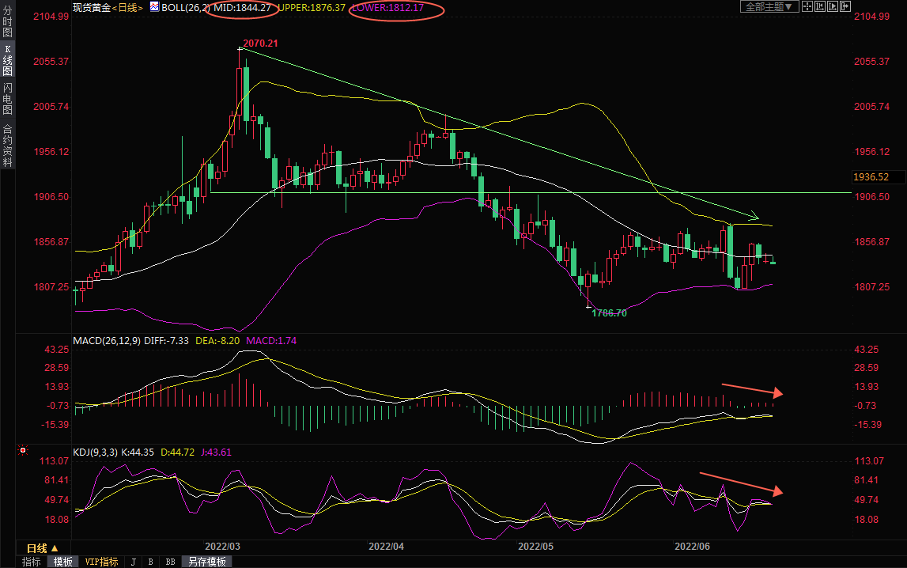Switch to 分时图 view tab

pyautogui.click(x=7, y=22)
